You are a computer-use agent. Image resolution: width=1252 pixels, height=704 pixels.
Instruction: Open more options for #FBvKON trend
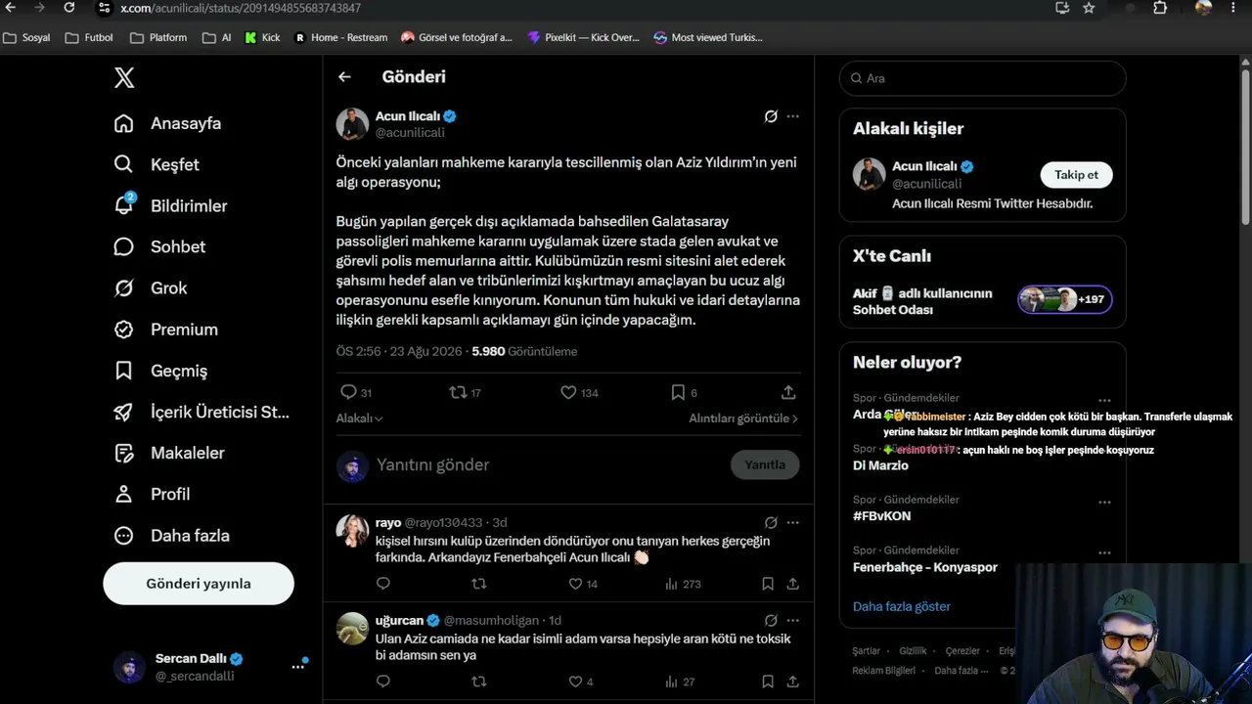click(1104, 503)
